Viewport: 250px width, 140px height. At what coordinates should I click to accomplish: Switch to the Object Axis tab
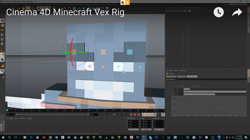click(181, 77)
